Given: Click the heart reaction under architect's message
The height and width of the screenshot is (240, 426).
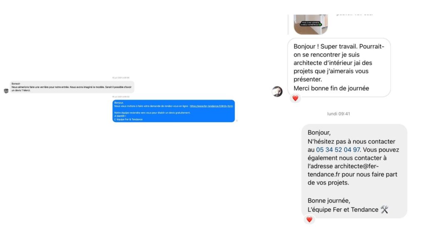Looking at the screenshot, I should coord(295,98).
